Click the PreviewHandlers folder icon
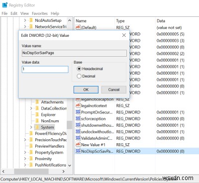 [x=31, y=146]
